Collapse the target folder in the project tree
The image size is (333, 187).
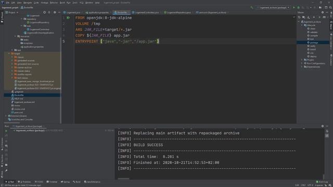pos(9,54)
